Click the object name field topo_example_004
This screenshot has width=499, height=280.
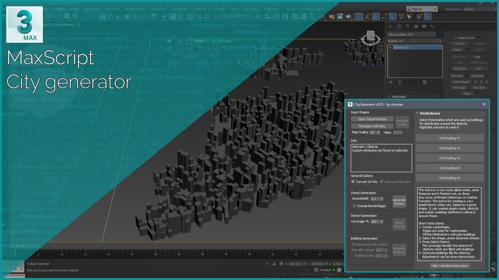point(412,34)
